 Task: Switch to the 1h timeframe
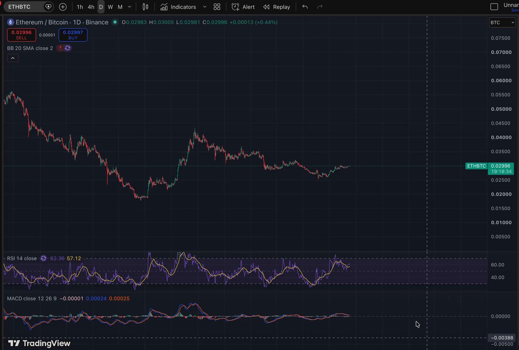80,7
